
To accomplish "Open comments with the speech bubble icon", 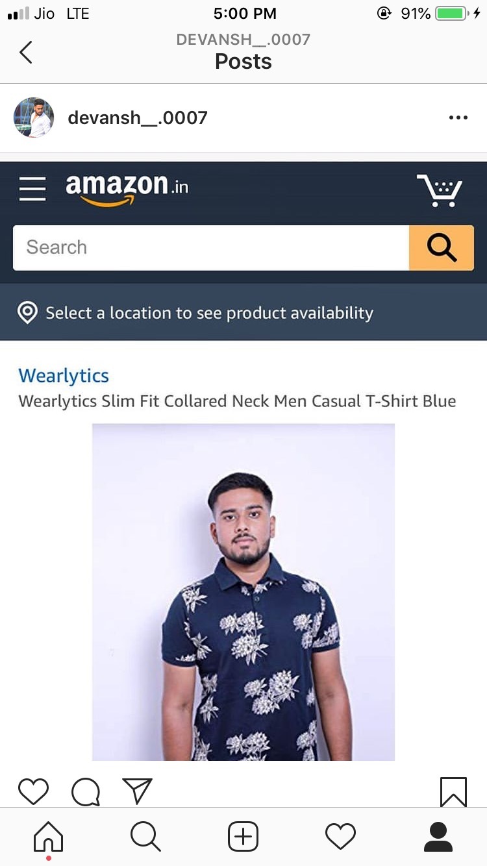I will point(86,791).
